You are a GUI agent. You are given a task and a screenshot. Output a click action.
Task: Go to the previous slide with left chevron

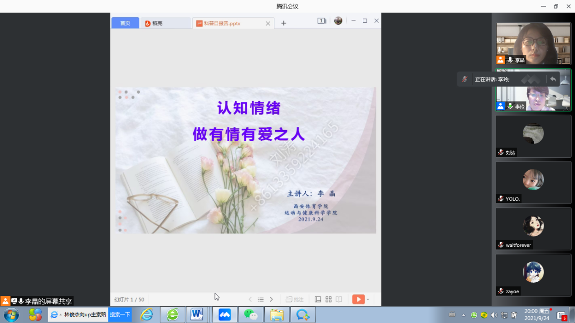[x=250, y=299]
